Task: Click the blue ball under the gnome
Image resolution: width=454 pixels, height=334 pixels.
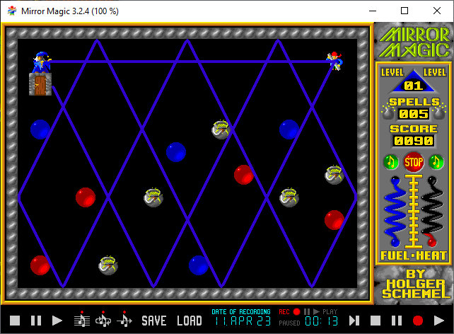Action: [x=289, y=129]
